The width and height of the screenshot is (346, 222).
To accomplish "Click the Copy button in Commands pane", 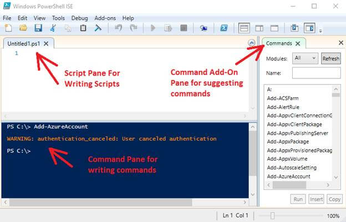I will pos(334,199).
